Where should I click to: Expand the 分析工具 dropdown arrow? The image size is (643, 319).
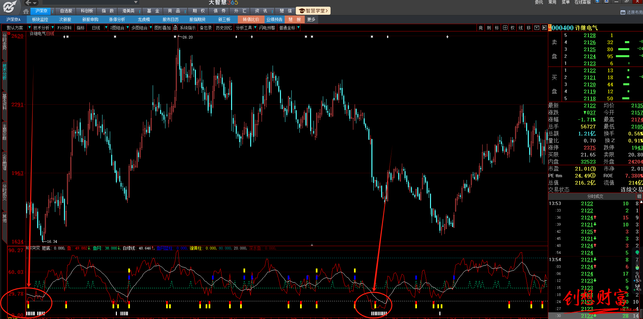255,28
